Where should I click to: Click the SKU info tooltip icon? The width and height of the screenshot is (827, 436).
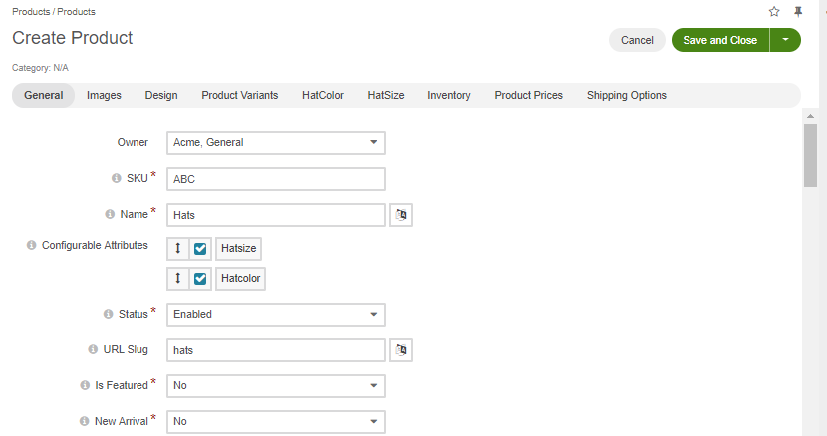pos(117,179)
